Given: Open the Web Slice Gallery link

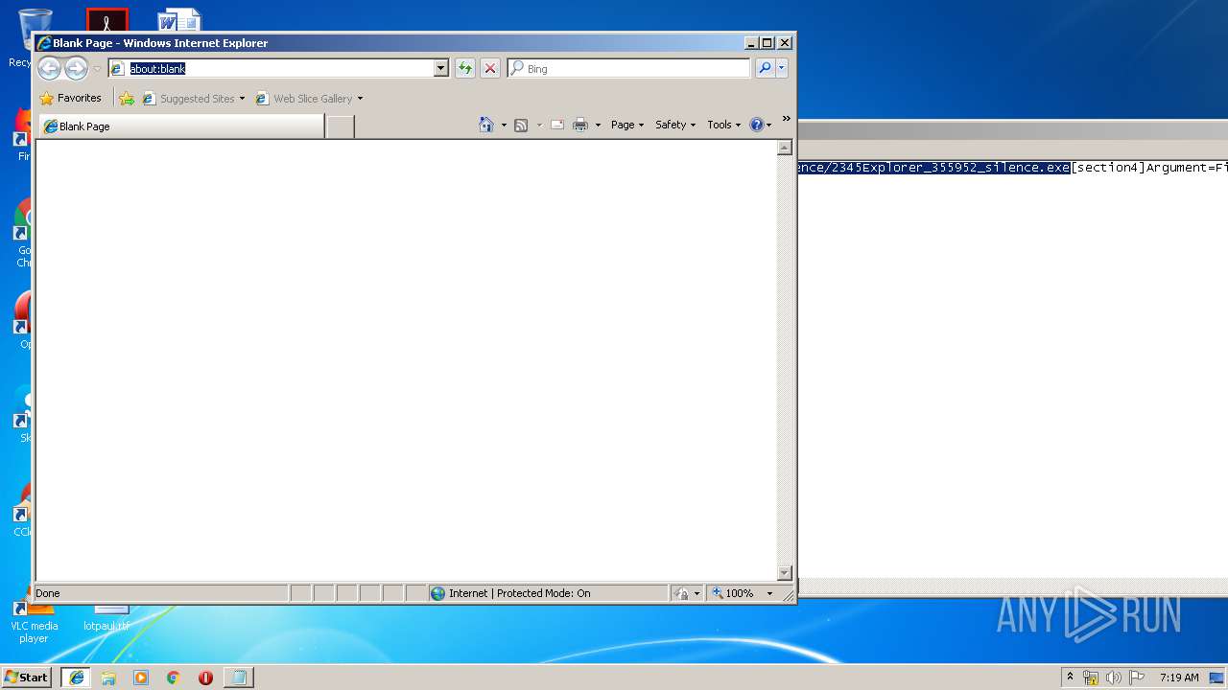Looking at the screenshot, I should (309, 98).
